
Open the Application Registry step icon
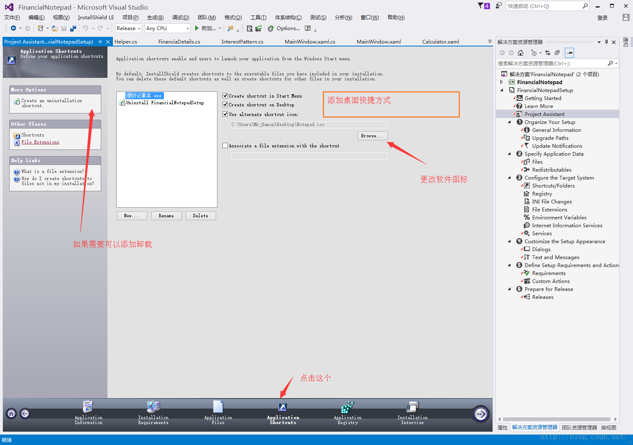[x=347, y=406]
